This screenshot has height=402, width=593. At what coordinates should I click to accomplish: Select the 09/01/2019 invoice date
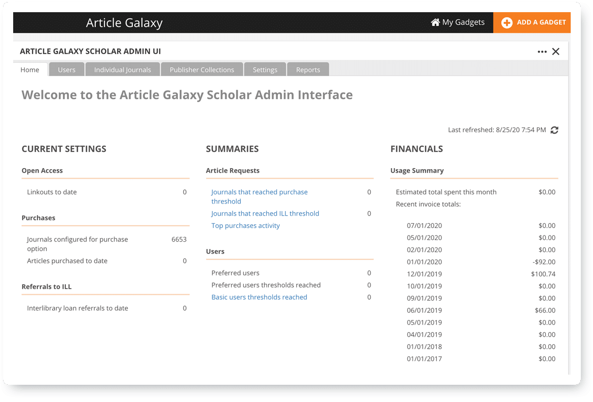[424, 298]
